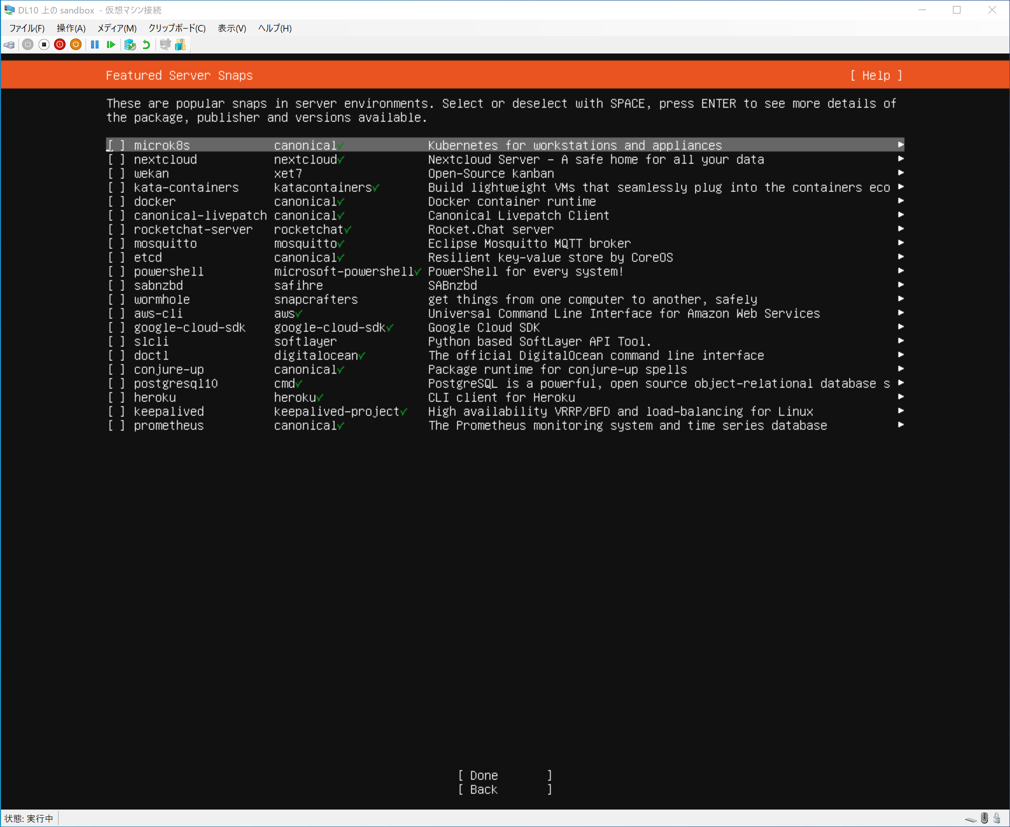The height and width of the screenshot is (827, 1010).
Task: Click the mouse icon in the status bar
Action: pos(984,818)
